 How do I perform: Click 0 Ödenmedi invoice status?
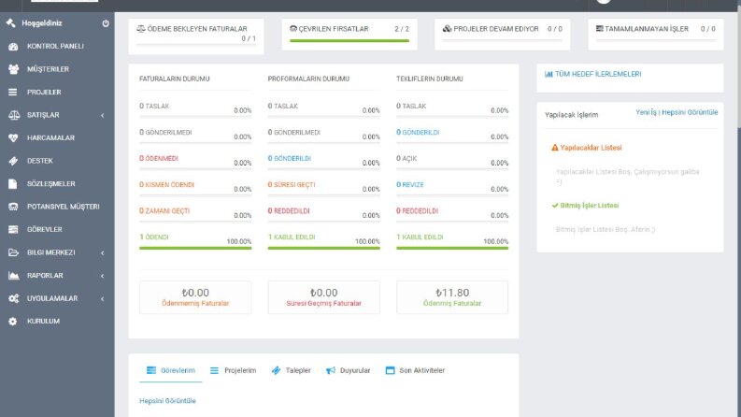point(159,158)
